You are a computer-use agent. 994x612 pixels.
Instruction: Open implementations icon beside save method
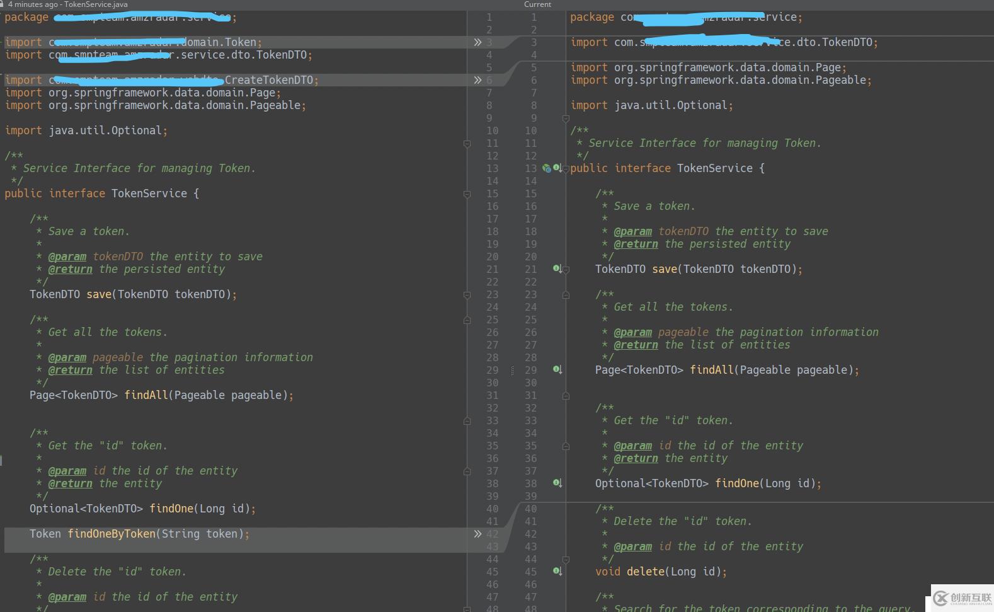[x=557, y=269]
